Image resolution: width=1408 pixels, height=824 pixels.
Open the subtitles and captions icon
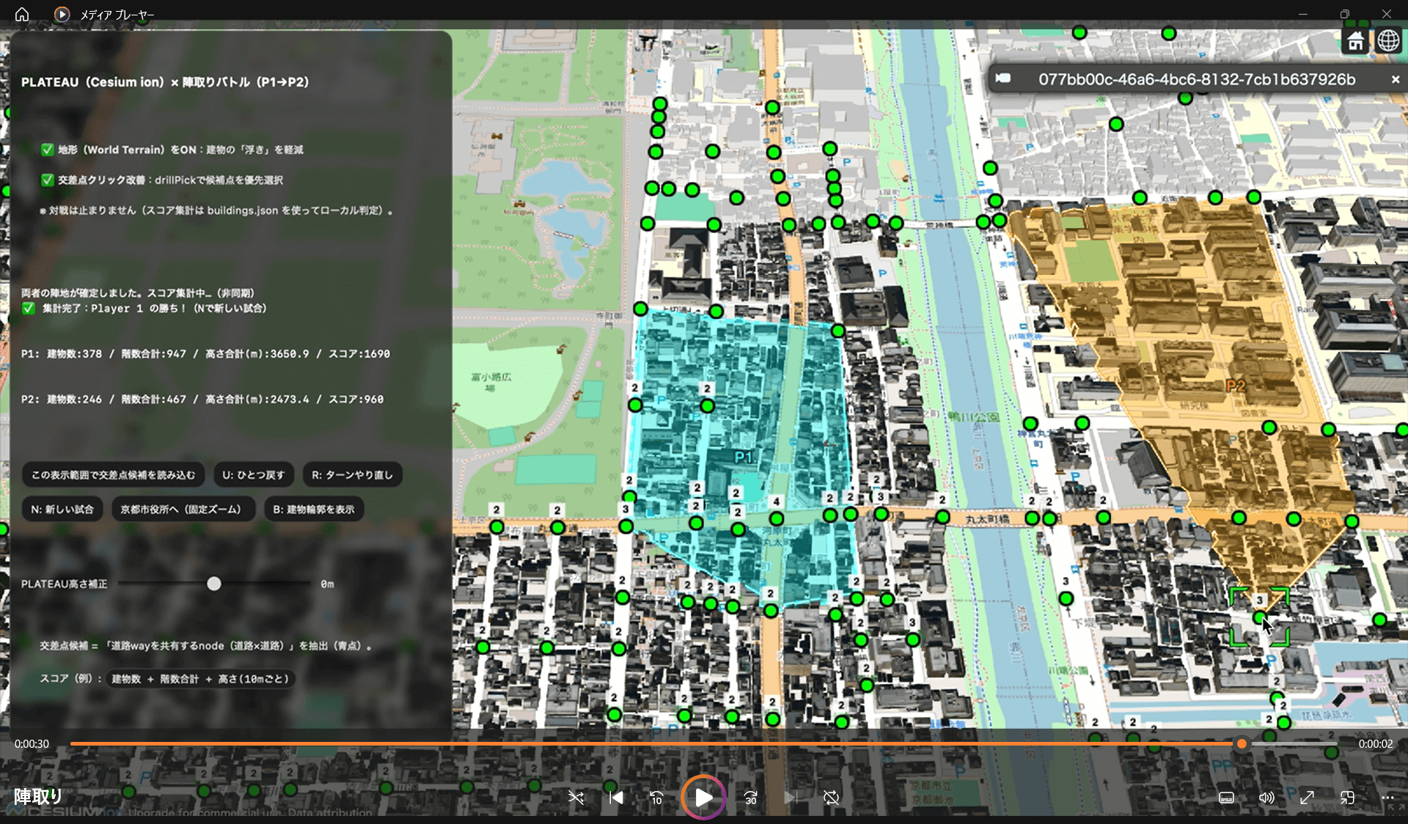pyautogui.click(x=1226, y=798)
